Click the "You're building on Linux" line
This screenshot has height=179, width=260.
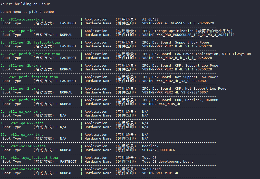(x=25, y=4)
